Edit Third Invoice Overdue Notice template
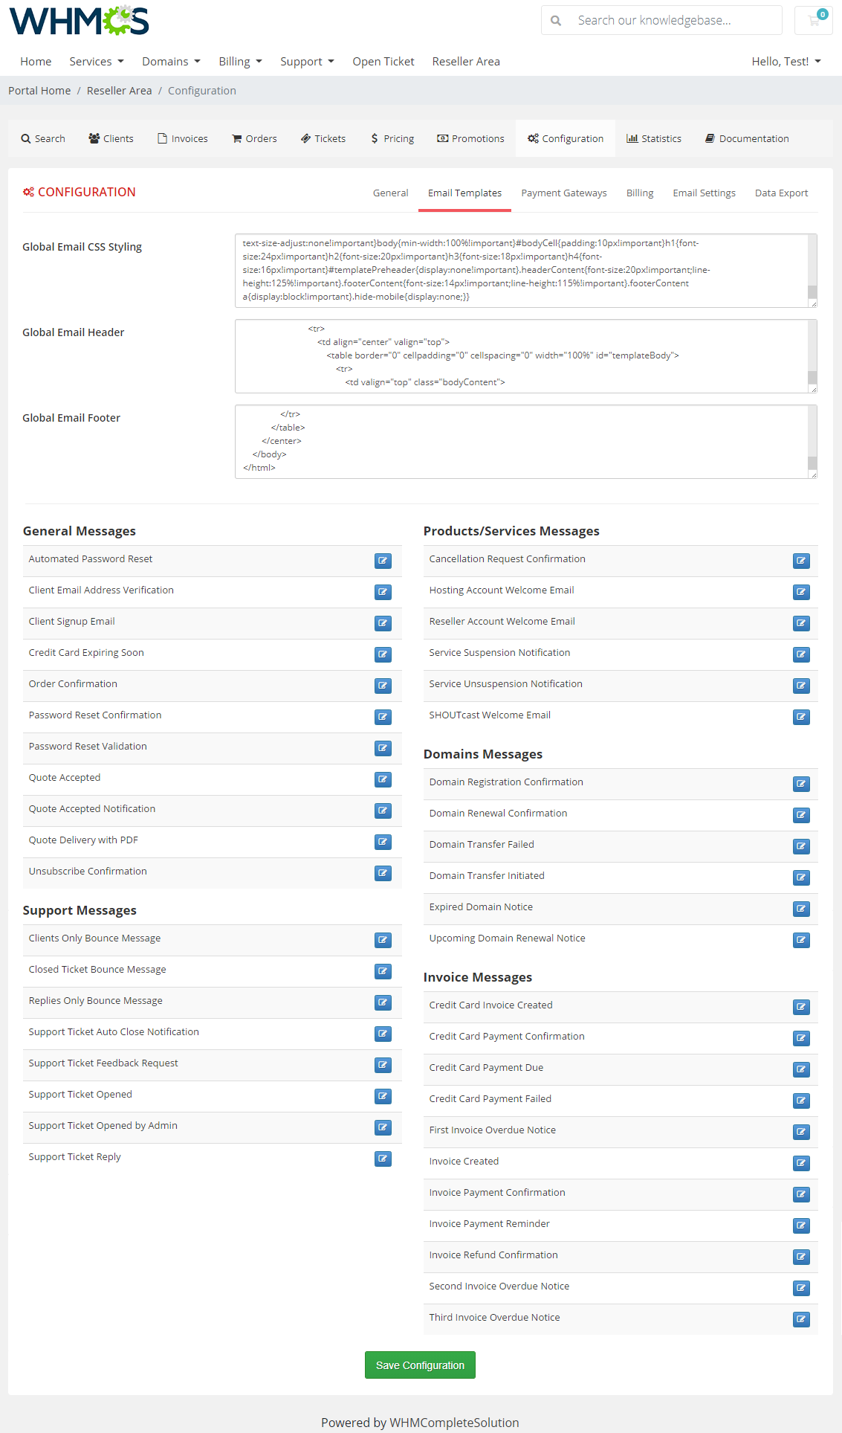Image resolution: width=842 pixels, height=1433 pixels. pyautogui.click(x=801, y=1319)
